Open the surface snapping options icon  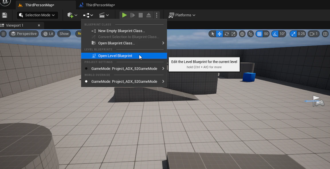click(250, 34)
